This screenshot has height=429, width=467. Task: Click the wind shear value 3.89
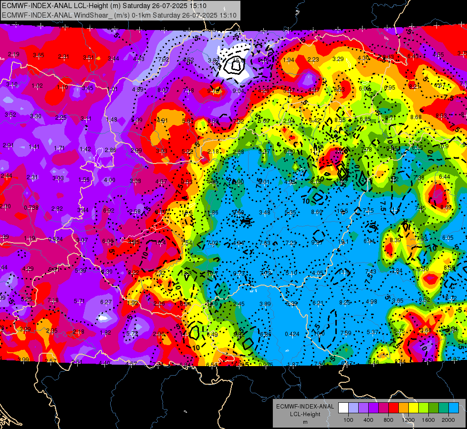coord(265,304)
